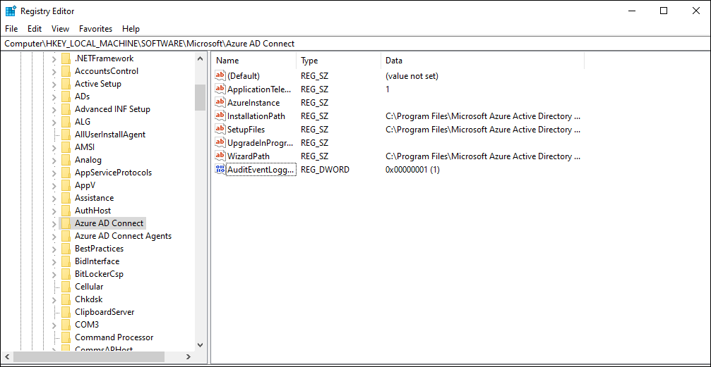Viewport: 711px width, 367px height.
Task: Open the View menu
Action: click(x=60, y=28)
